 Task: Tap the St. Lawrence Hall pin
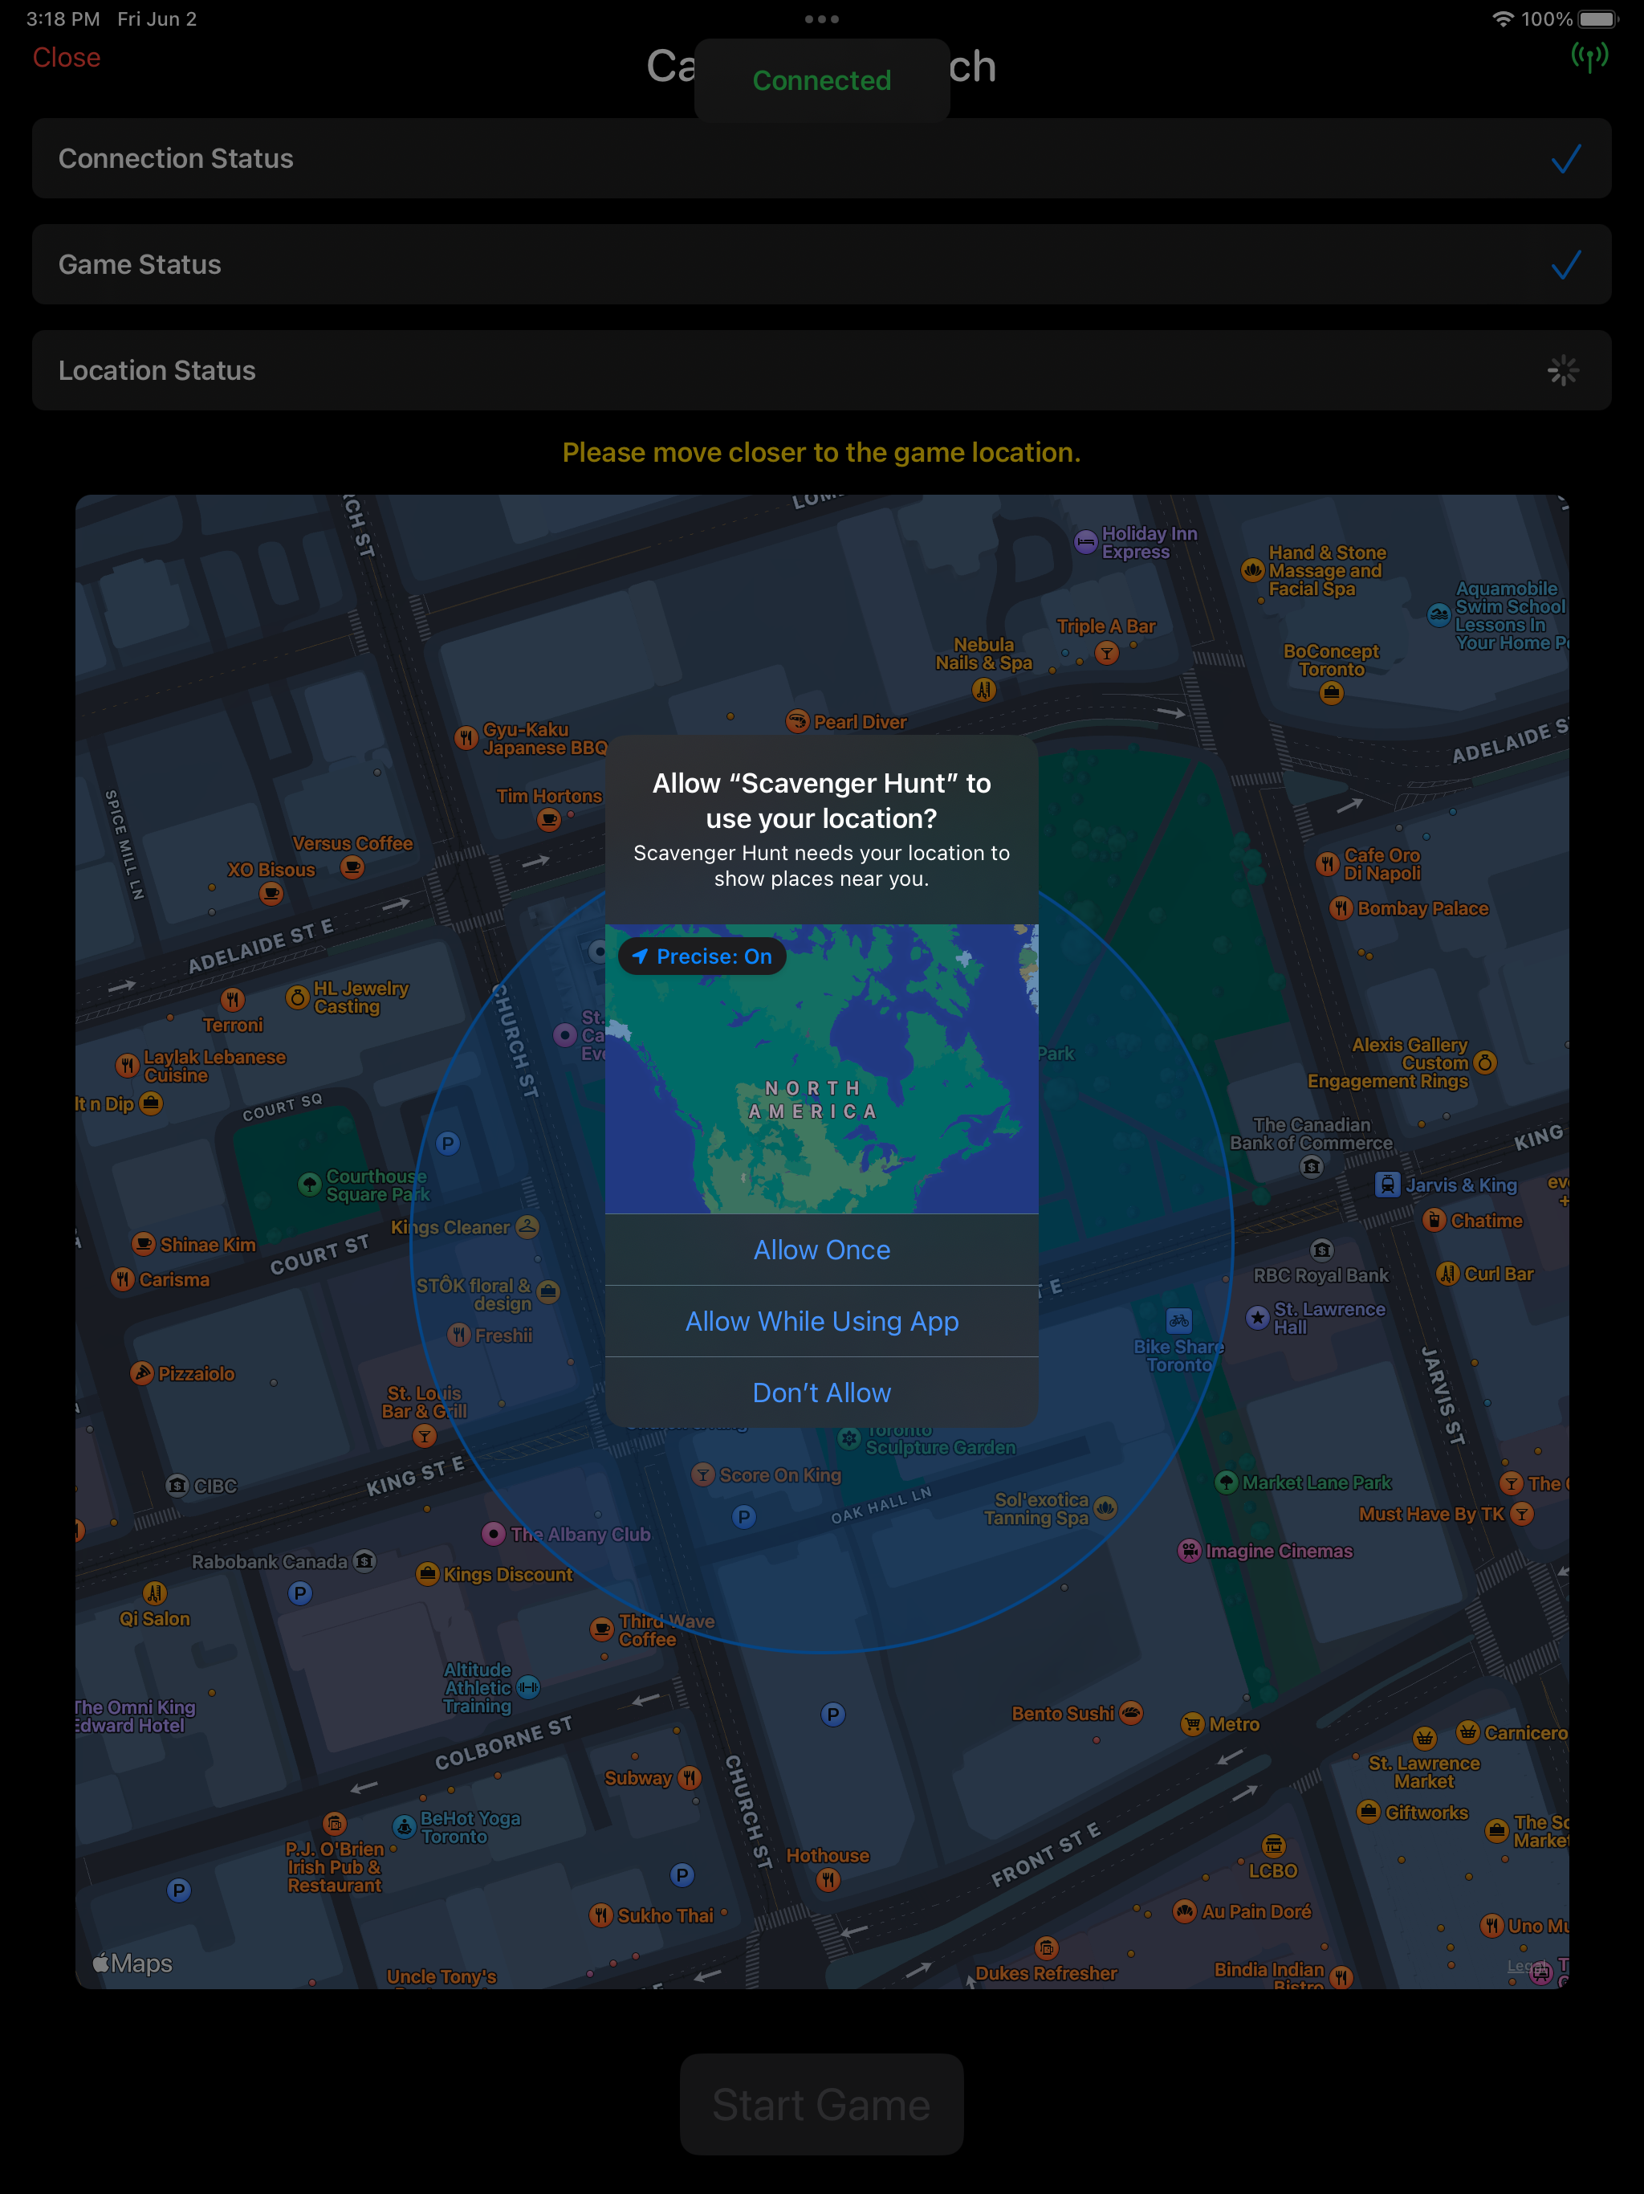pyautogui.click(x=1257, y=1317)
